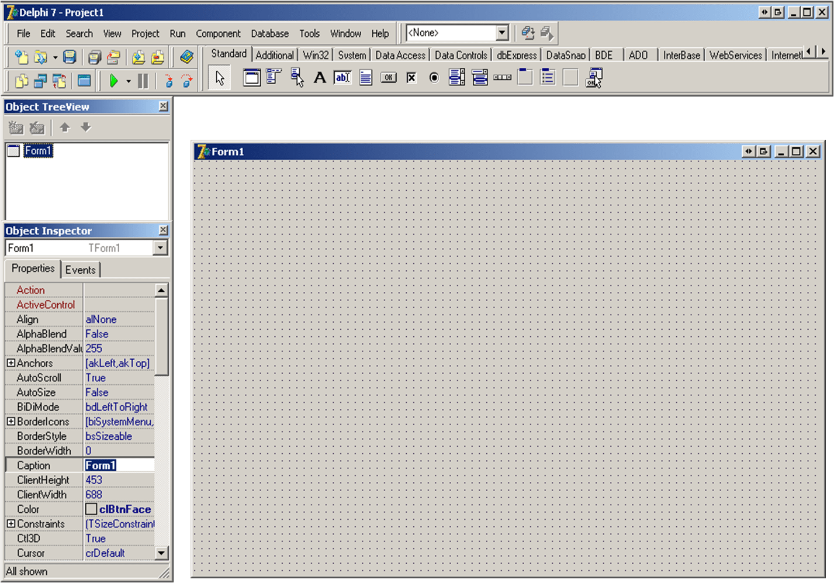Screen dimensions: 834x583
Task: Select Form1 in Object TreeView
Action: pos(38,151)
